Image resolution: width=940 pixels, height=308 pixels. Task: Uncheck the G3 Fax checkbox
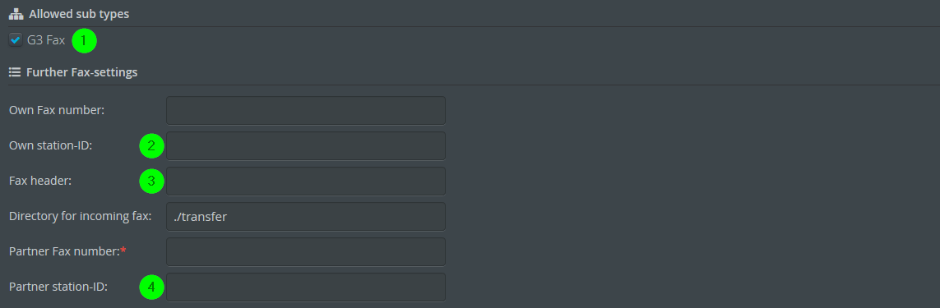[x=16, y=41]
